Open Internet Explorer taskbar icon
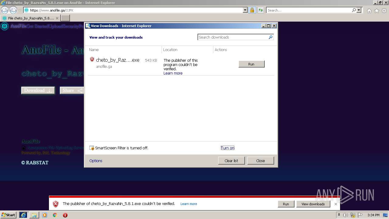The width and height of the screenshot is (389, 219). (23, 215)
